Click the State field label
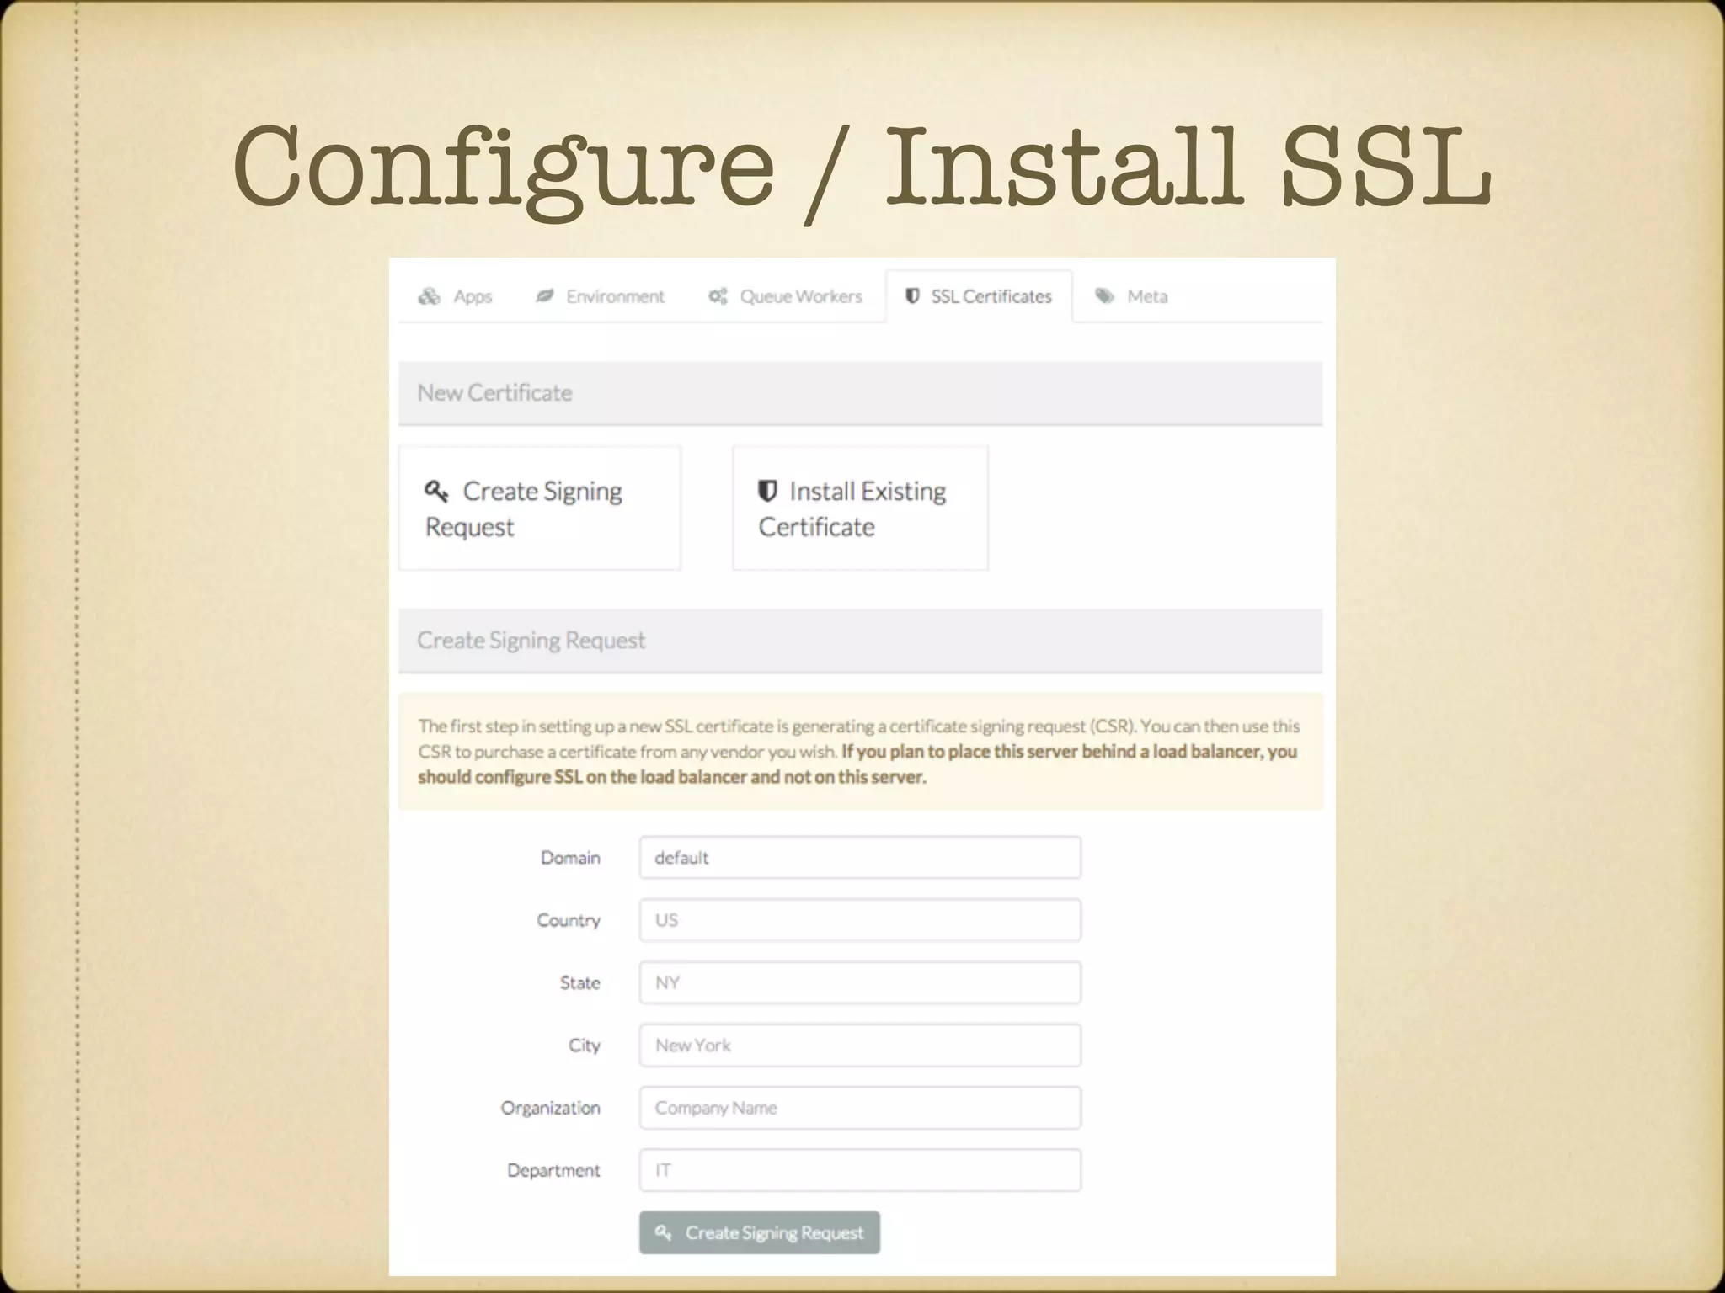This screenshot has height=1293, width=1725. [x=580, y=982]
